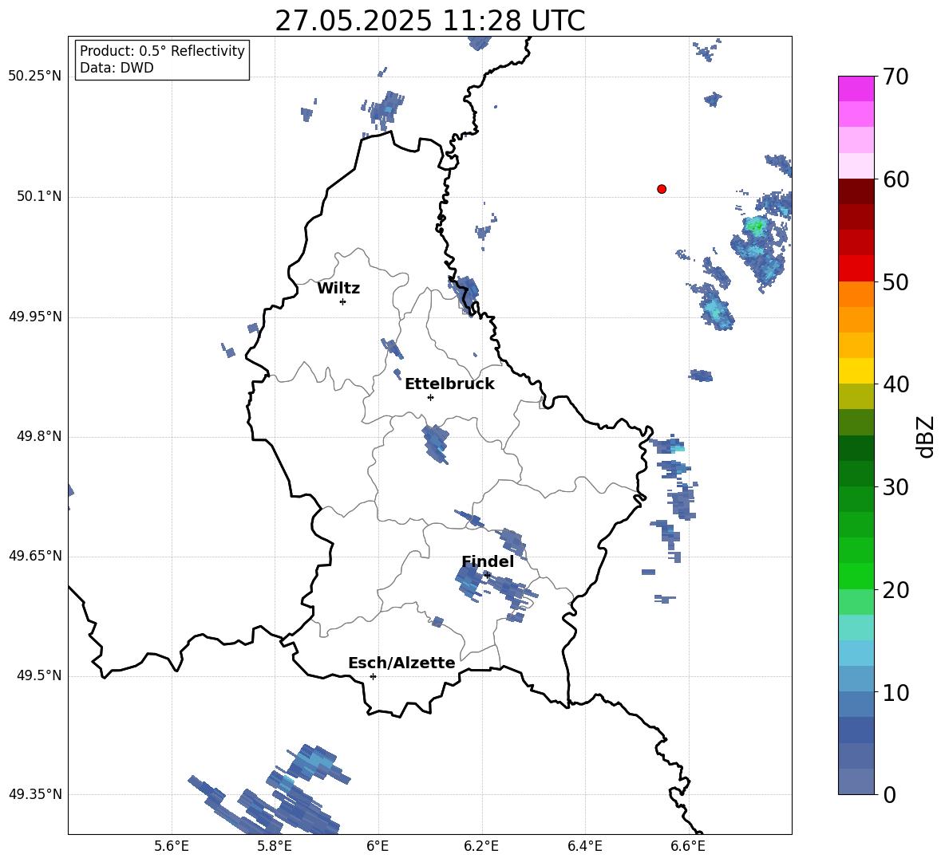945x862 pixels.
Task: Click the Wiltz city label
Action: [338, 289]
